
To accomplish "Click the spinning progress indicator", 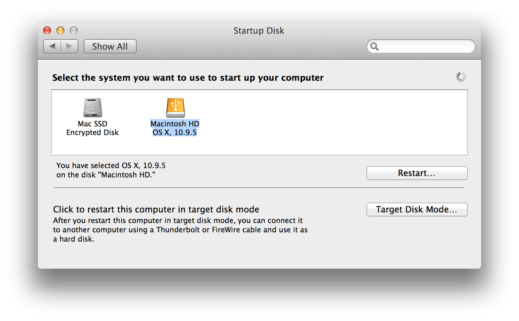I will [x=461, y=77].
